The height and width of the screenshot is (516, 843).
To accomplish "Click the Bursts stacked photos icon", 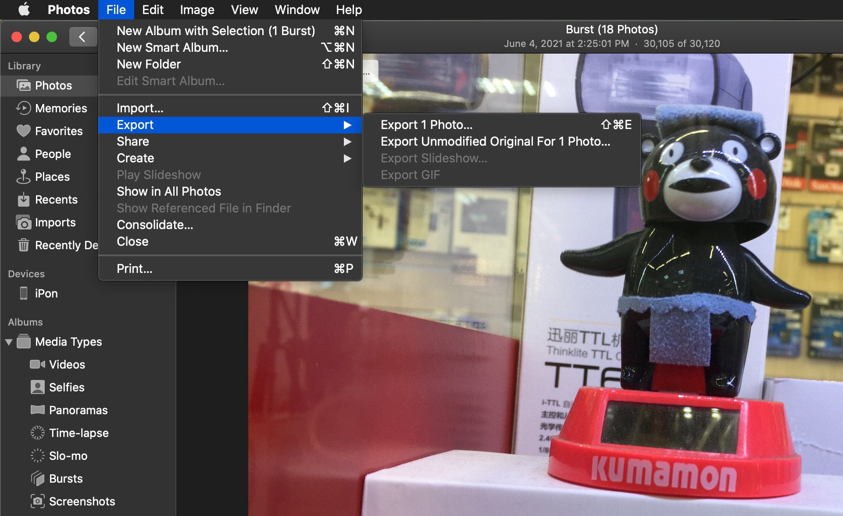I will (x=38, y=478).
